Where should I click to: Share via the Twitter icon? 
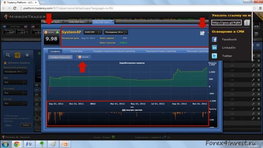215,56
